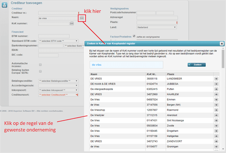Toggle Betaling buiten Europa/SEPA checkbox
The width and height of the screenshot is (226, 153).
[x=40, y=71]
